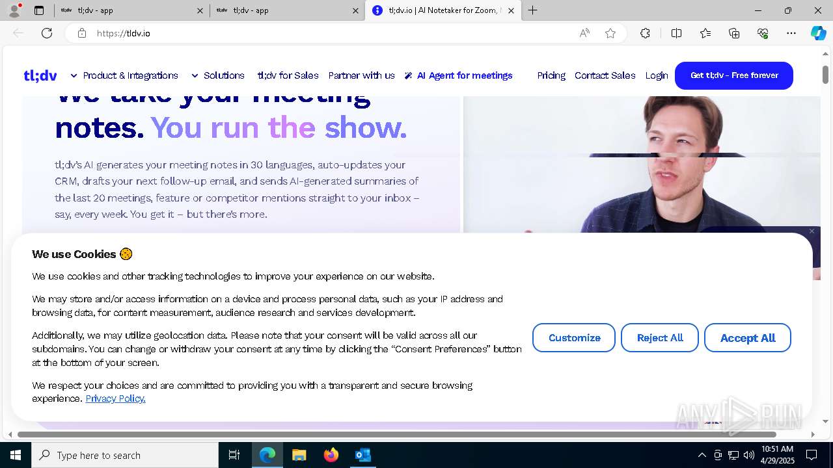
Task: Click the scroll right arrow on horizontal scrollbar
Action: [x=813, y=434]
